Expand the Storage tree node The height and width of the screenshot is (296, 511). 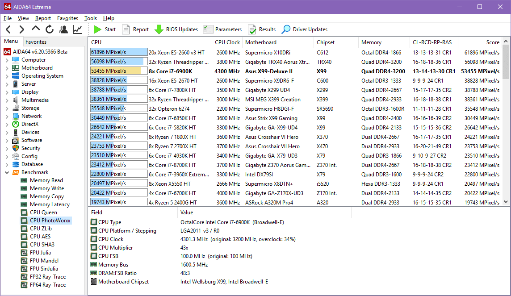[7, 108]
